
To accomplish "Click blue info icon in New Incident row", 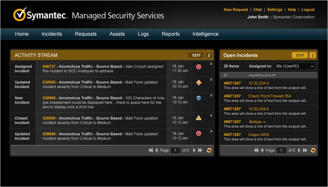I will click(198, 98).
